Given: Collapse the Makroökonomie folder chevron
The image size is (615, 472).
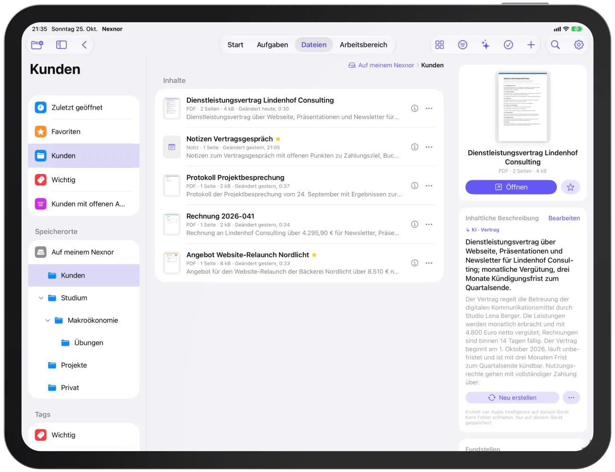Looking at the screenshot, I should click(x=48, y=321).
